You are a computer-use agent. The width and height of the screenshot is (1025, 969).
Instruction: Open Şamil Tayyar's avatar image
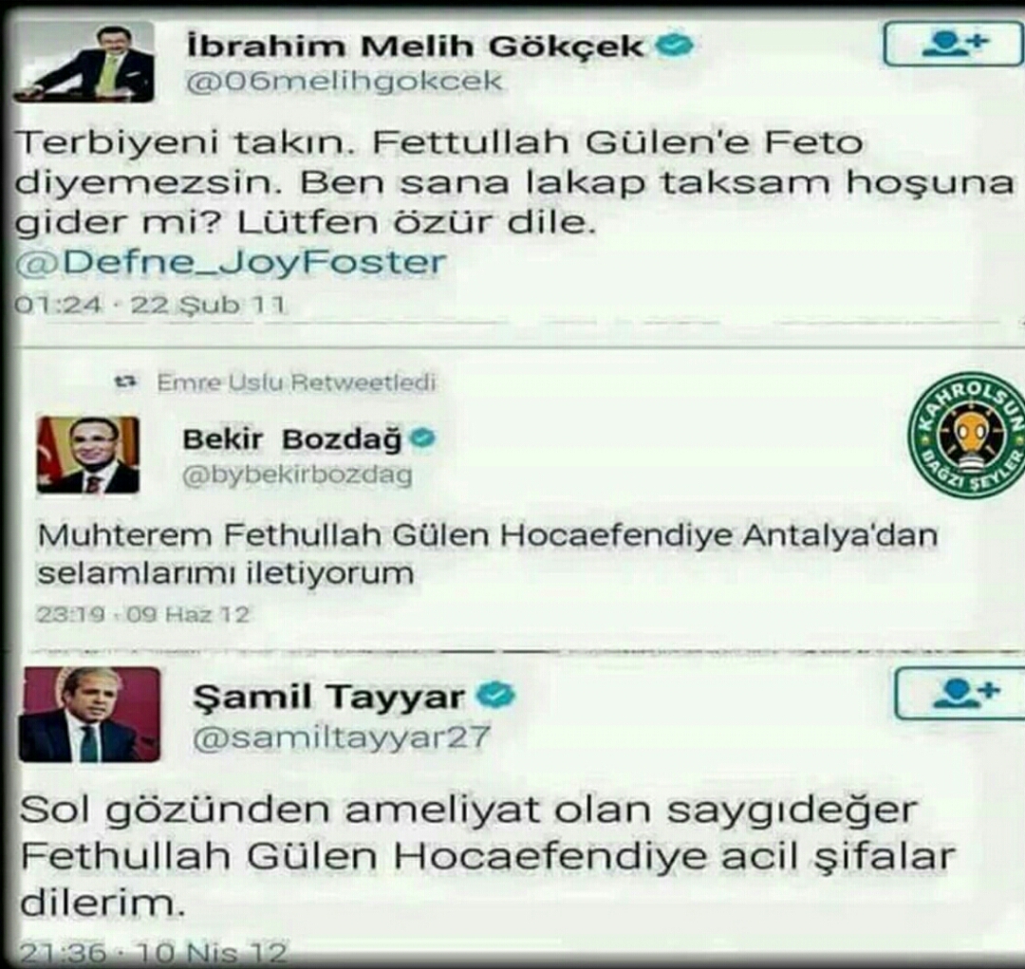89,715
